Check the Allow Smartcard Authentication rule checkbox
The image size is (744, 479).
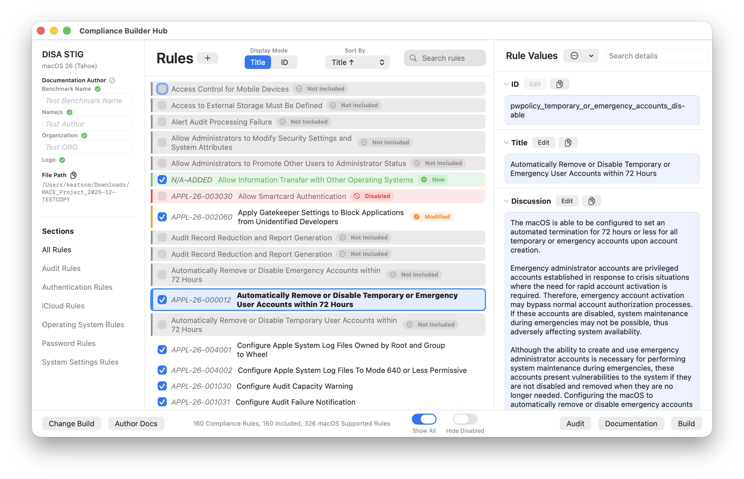(162, 196)
